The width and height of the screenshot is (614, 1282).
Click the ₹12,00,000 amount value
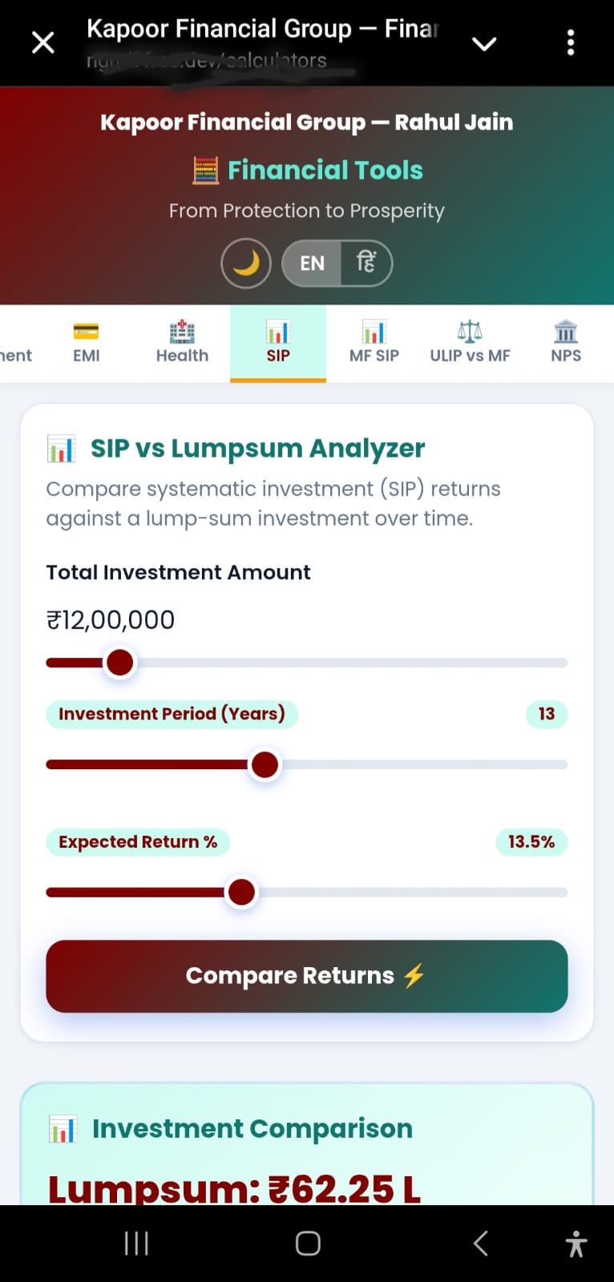111,620
